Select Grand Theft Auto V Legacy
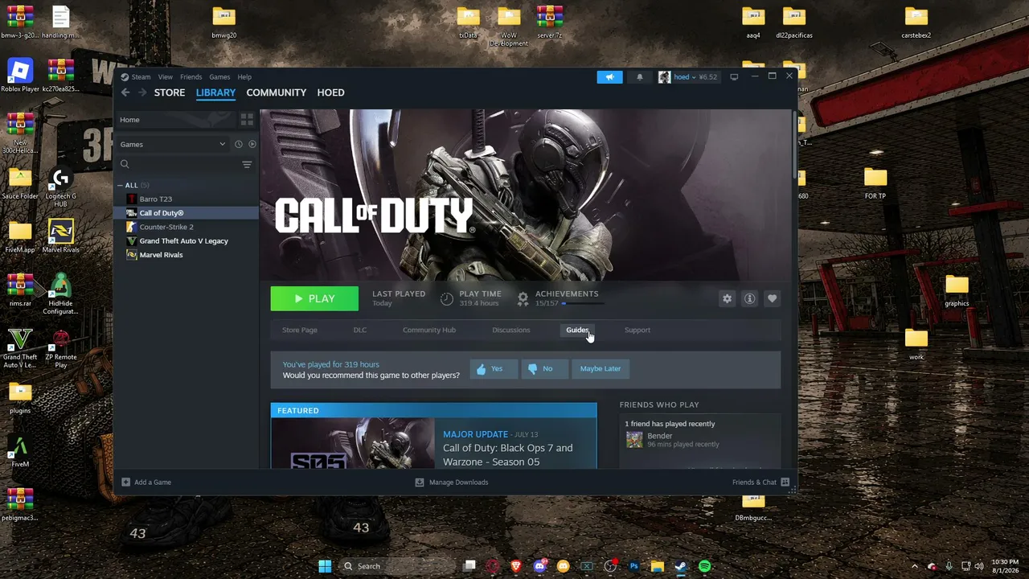The width and height of the screenshot is (1029, 579). point(187,240)
